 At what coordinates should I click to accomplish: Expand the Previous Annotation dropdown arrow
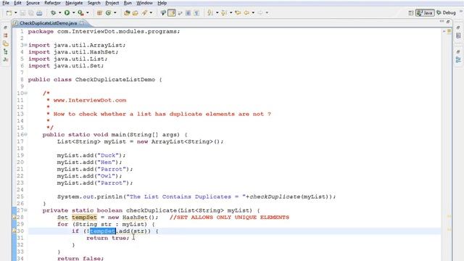point(231,13)
